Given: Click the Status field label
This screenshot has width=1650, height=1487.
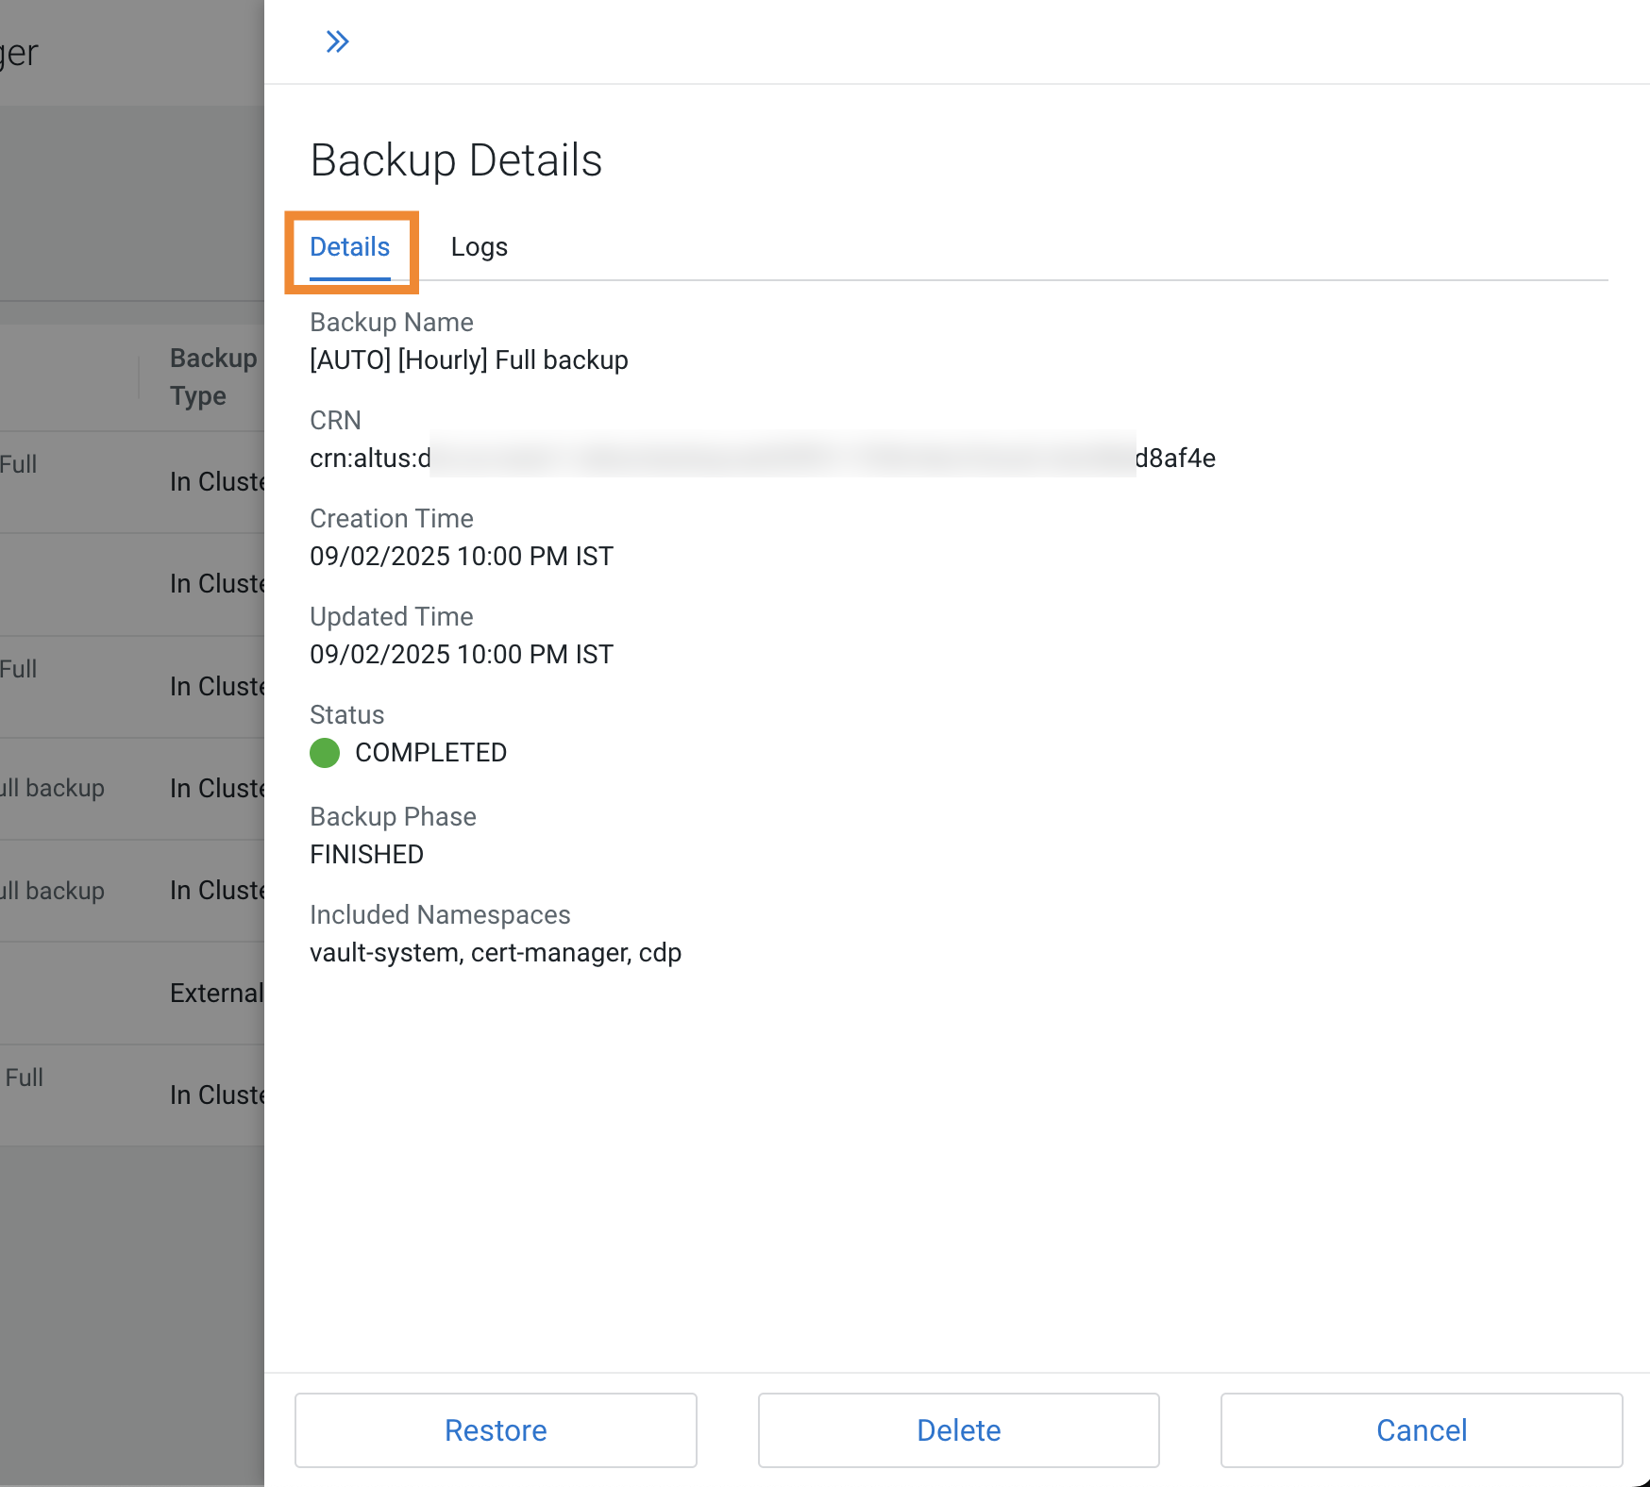Looking at the screenshot, I should tap(346, 714).
